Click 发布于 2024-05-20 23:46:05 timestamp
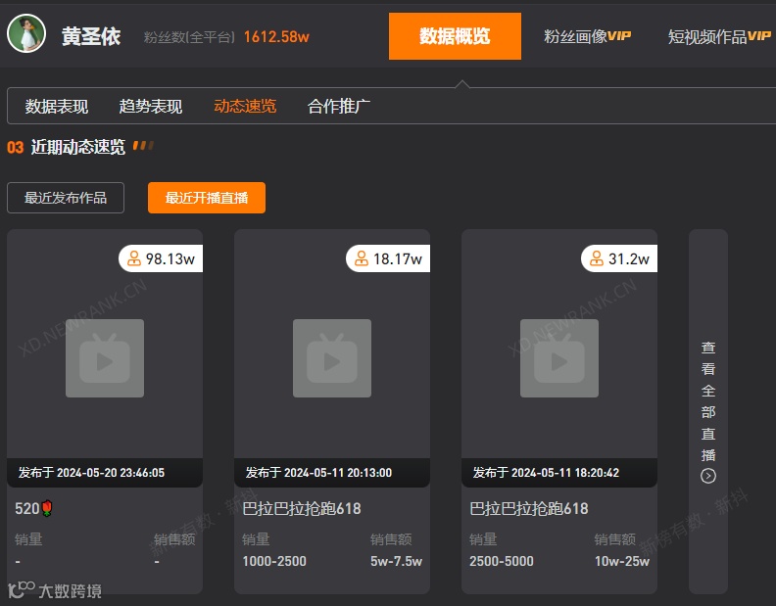The width and height of the screenshot is (776, 606). tap(91, 473)
